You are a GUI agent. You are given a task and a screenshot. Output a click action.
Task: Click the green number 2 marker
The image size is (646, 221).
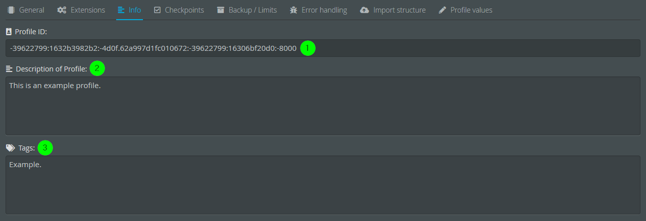[97, 68]
